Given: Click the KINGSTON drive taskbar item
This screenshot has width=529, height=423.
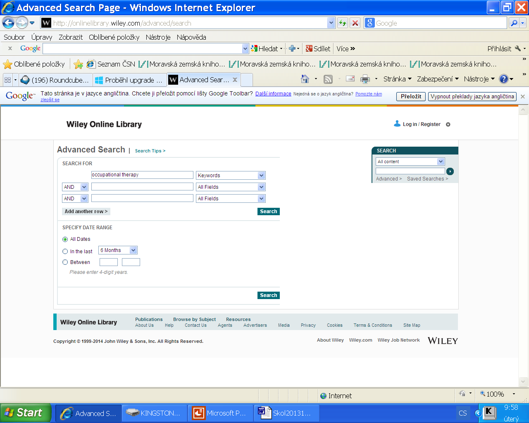Looking at the screenshot, I should coord(154,413).
